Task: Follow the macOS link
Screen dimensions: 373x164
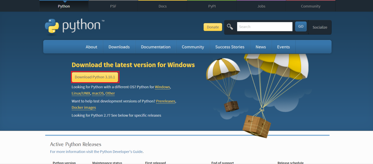Action: (98, 93)
